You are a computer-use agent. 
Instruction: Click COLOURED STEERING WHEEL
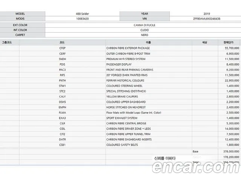pyautogui.click(x=124, y=86)
